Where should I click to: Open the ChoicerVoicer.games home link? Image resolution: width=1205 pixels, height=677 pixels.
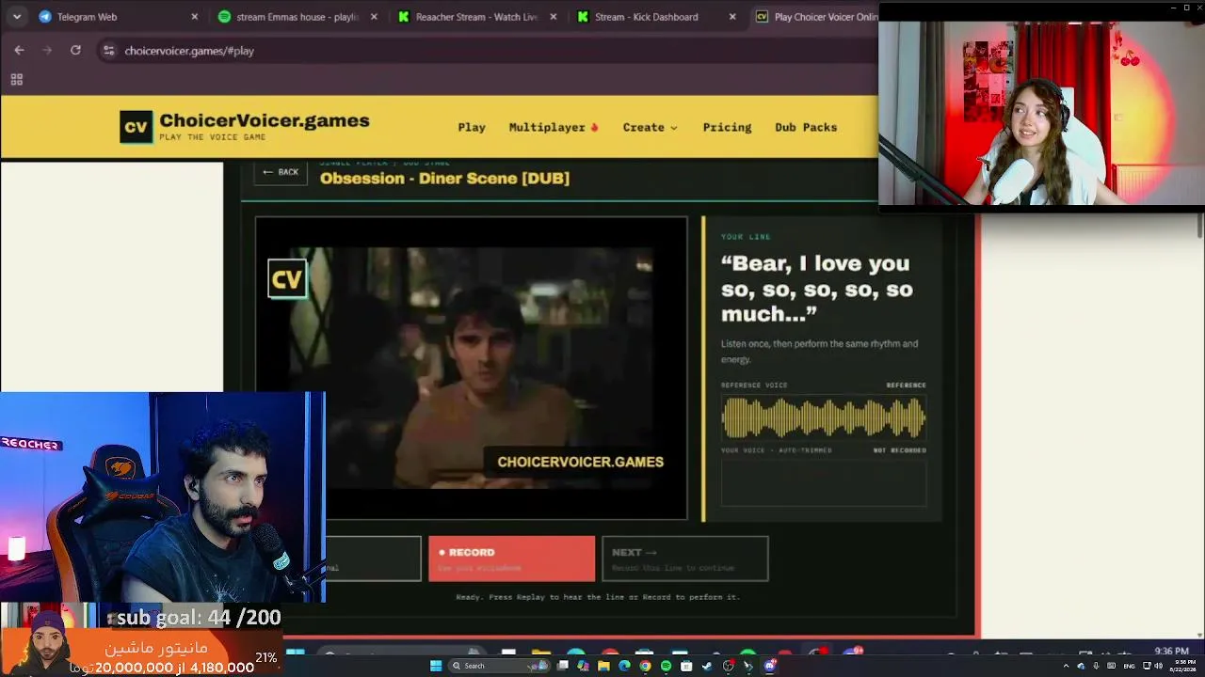(x=265, y=121)
